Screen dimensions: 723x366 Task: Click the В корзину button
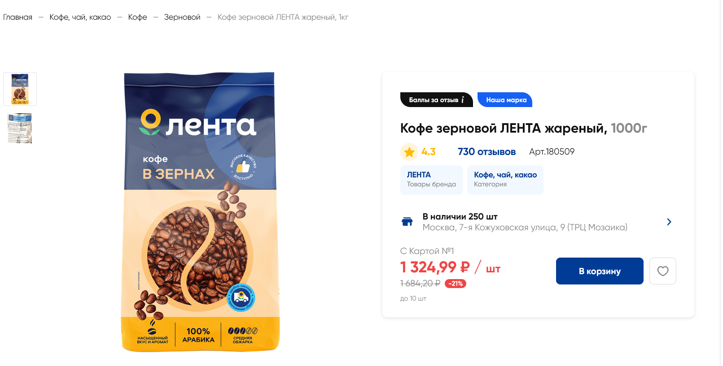pos(600,271)
